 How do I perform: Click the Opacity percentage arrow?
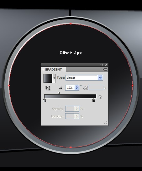pyautogui.click(x=76, y=109)
